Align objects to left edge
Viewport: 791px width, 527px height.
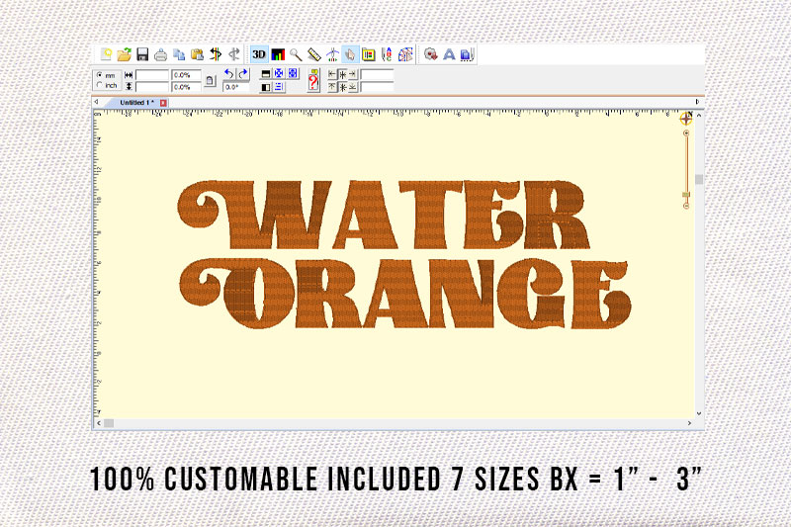332,74
